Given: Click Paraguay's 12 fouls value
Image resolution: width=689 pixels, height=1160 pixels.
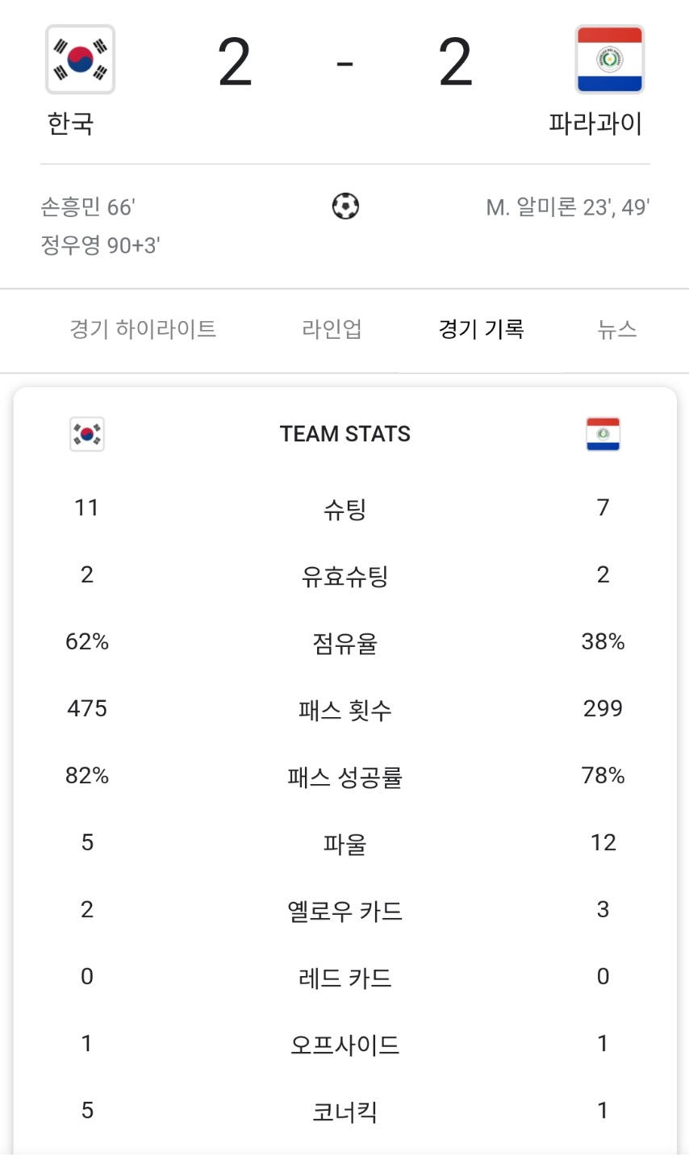Looking at the screenshot, I should [603, 842].
